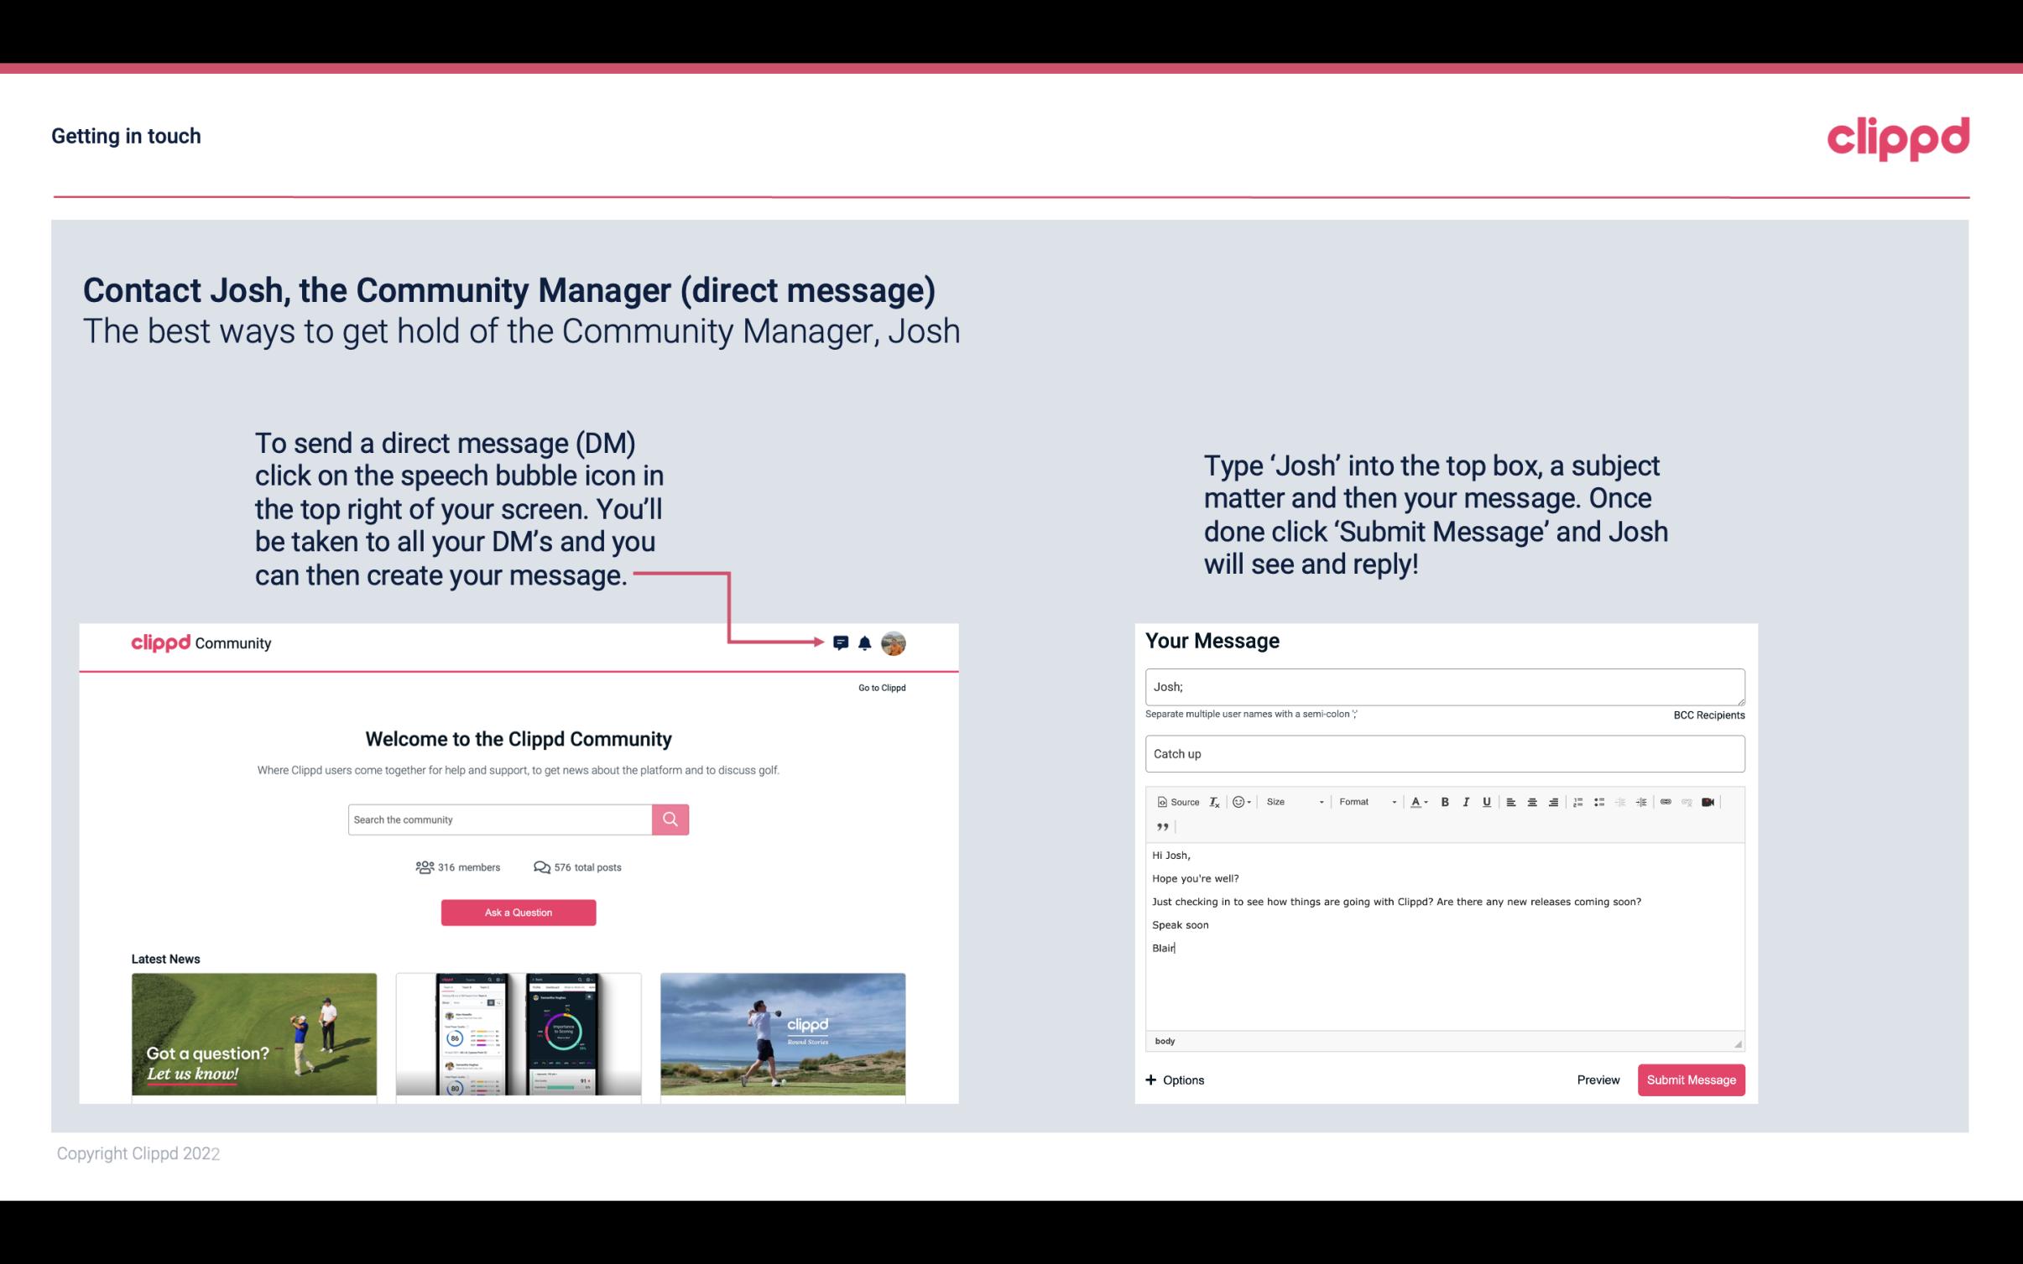Expand the Options section below message
This screenshot has width=2023, height=1264.
pos(1172,1079)
